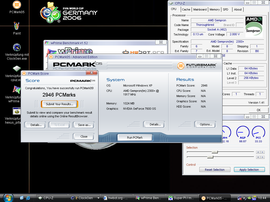
Task: Click Submit Your Results button
Action: (59, 104)
